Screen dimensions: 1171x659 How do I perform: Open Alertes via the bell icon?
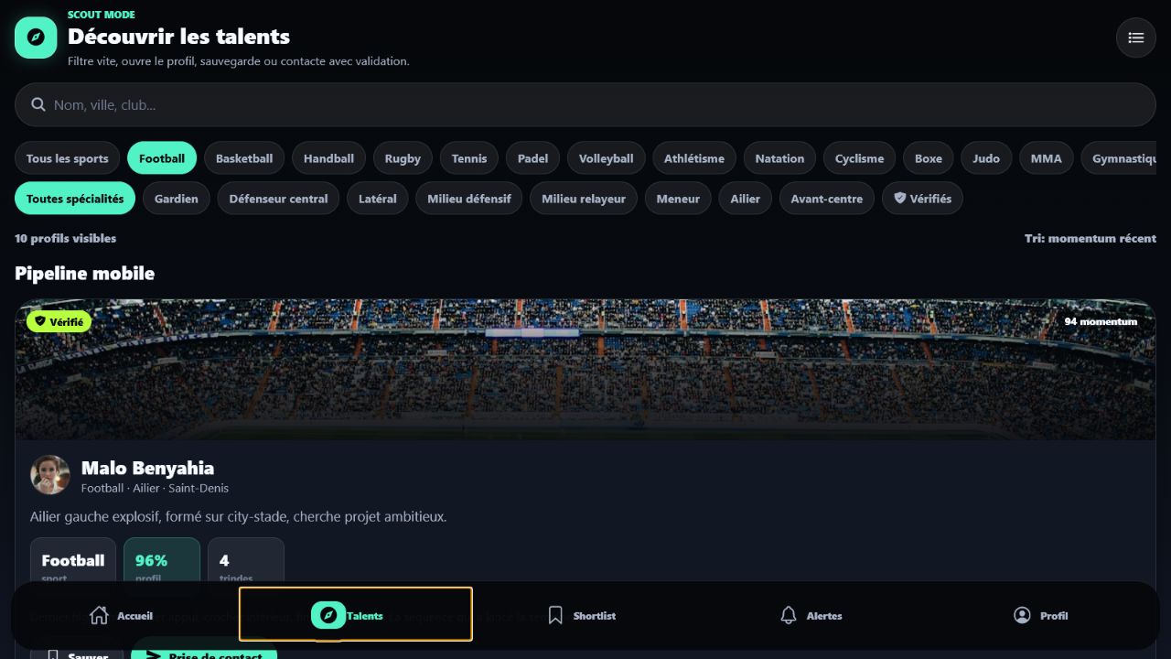tap(789, 615)
